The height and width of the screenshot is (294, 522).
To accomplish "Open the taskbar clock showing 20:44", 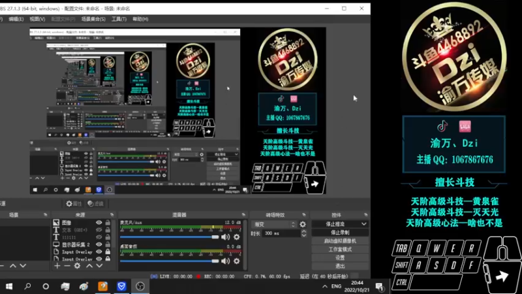I will pyautogui.click(x=356, y=286).
